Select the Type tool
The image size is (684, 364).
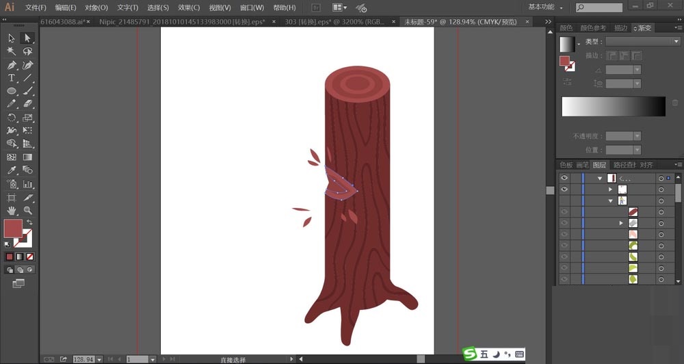(12, 78)
